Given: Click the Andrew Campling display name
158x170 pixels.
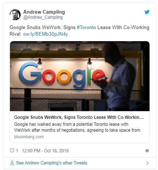Looking at the screenshot, I should 44,12.
